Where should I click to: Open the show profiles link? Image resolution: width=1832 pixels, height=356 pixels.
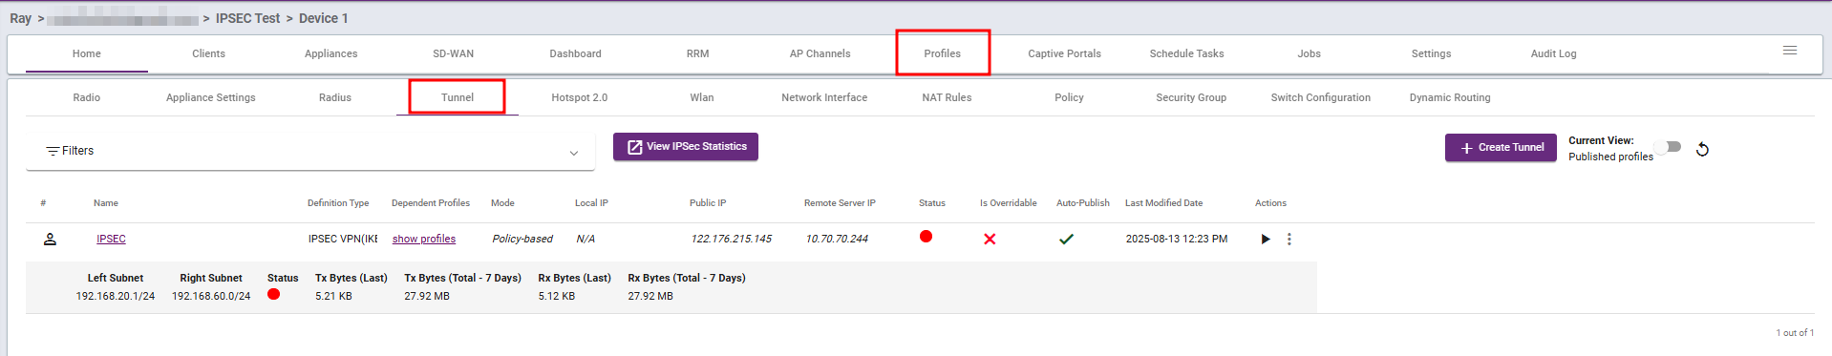coord(424,239)
